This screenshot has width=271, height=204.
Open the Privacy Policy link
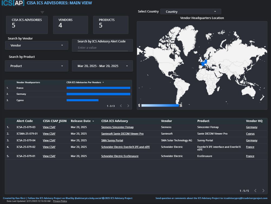[60, 201]
